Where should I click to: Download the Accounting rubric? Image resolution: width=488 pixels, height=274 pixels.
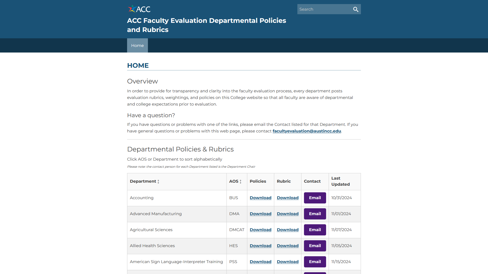288,198
